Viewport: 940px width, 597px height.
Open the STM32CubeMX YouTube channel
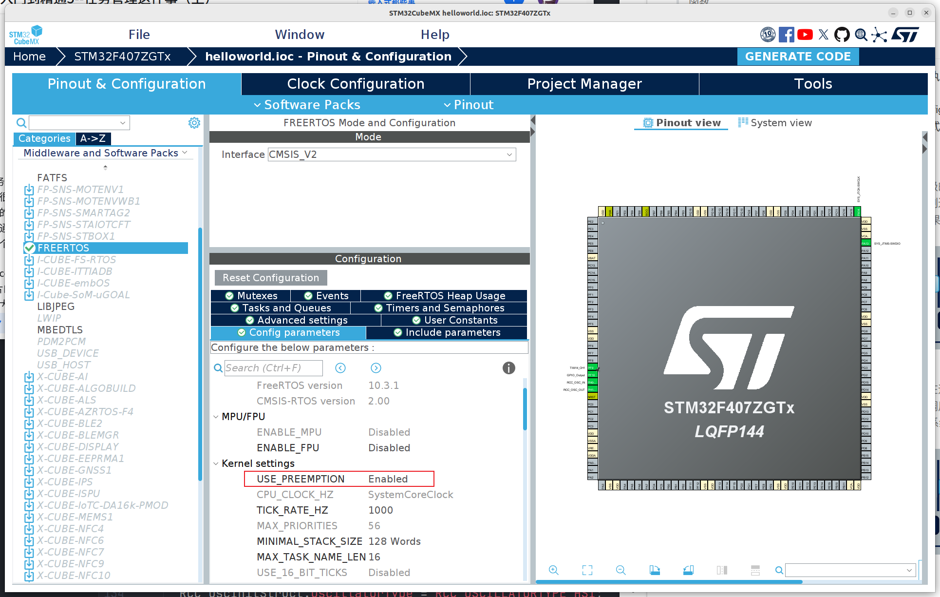coord(805,35)
